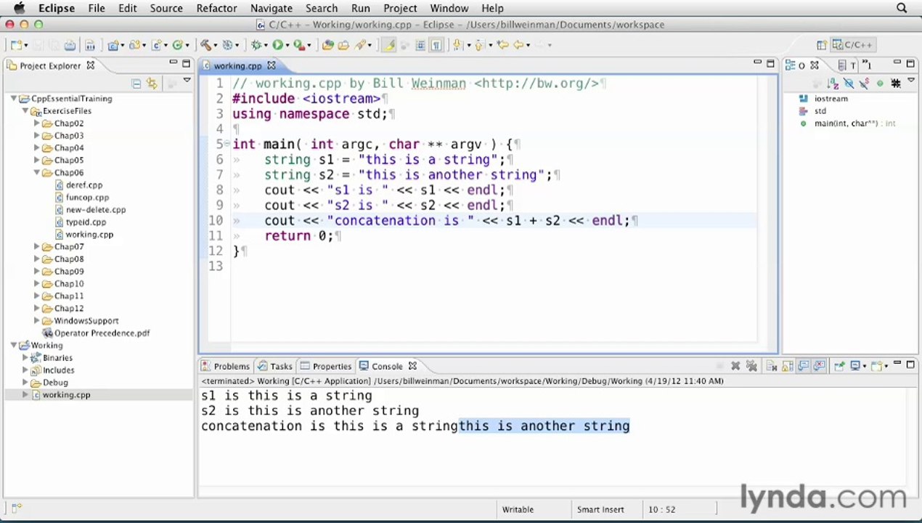
Task: Toggle Hide Static Members in Outline
Action: 864,83
